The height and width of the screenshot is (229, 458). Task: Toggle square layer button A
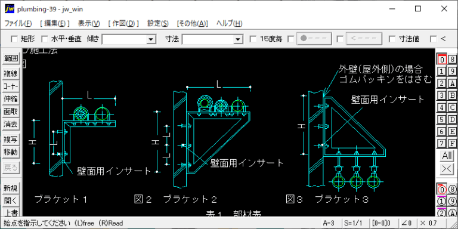[452, 83]
